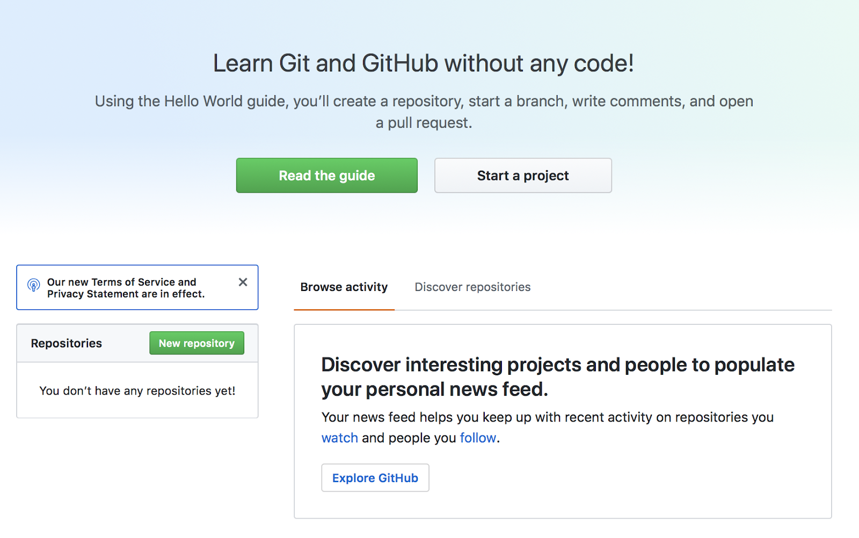Image resolution: width=859 pixels, height=538 pixels.
Task: Click the 'Learn Git and GitHub' headline
Action: click(423, 63)
